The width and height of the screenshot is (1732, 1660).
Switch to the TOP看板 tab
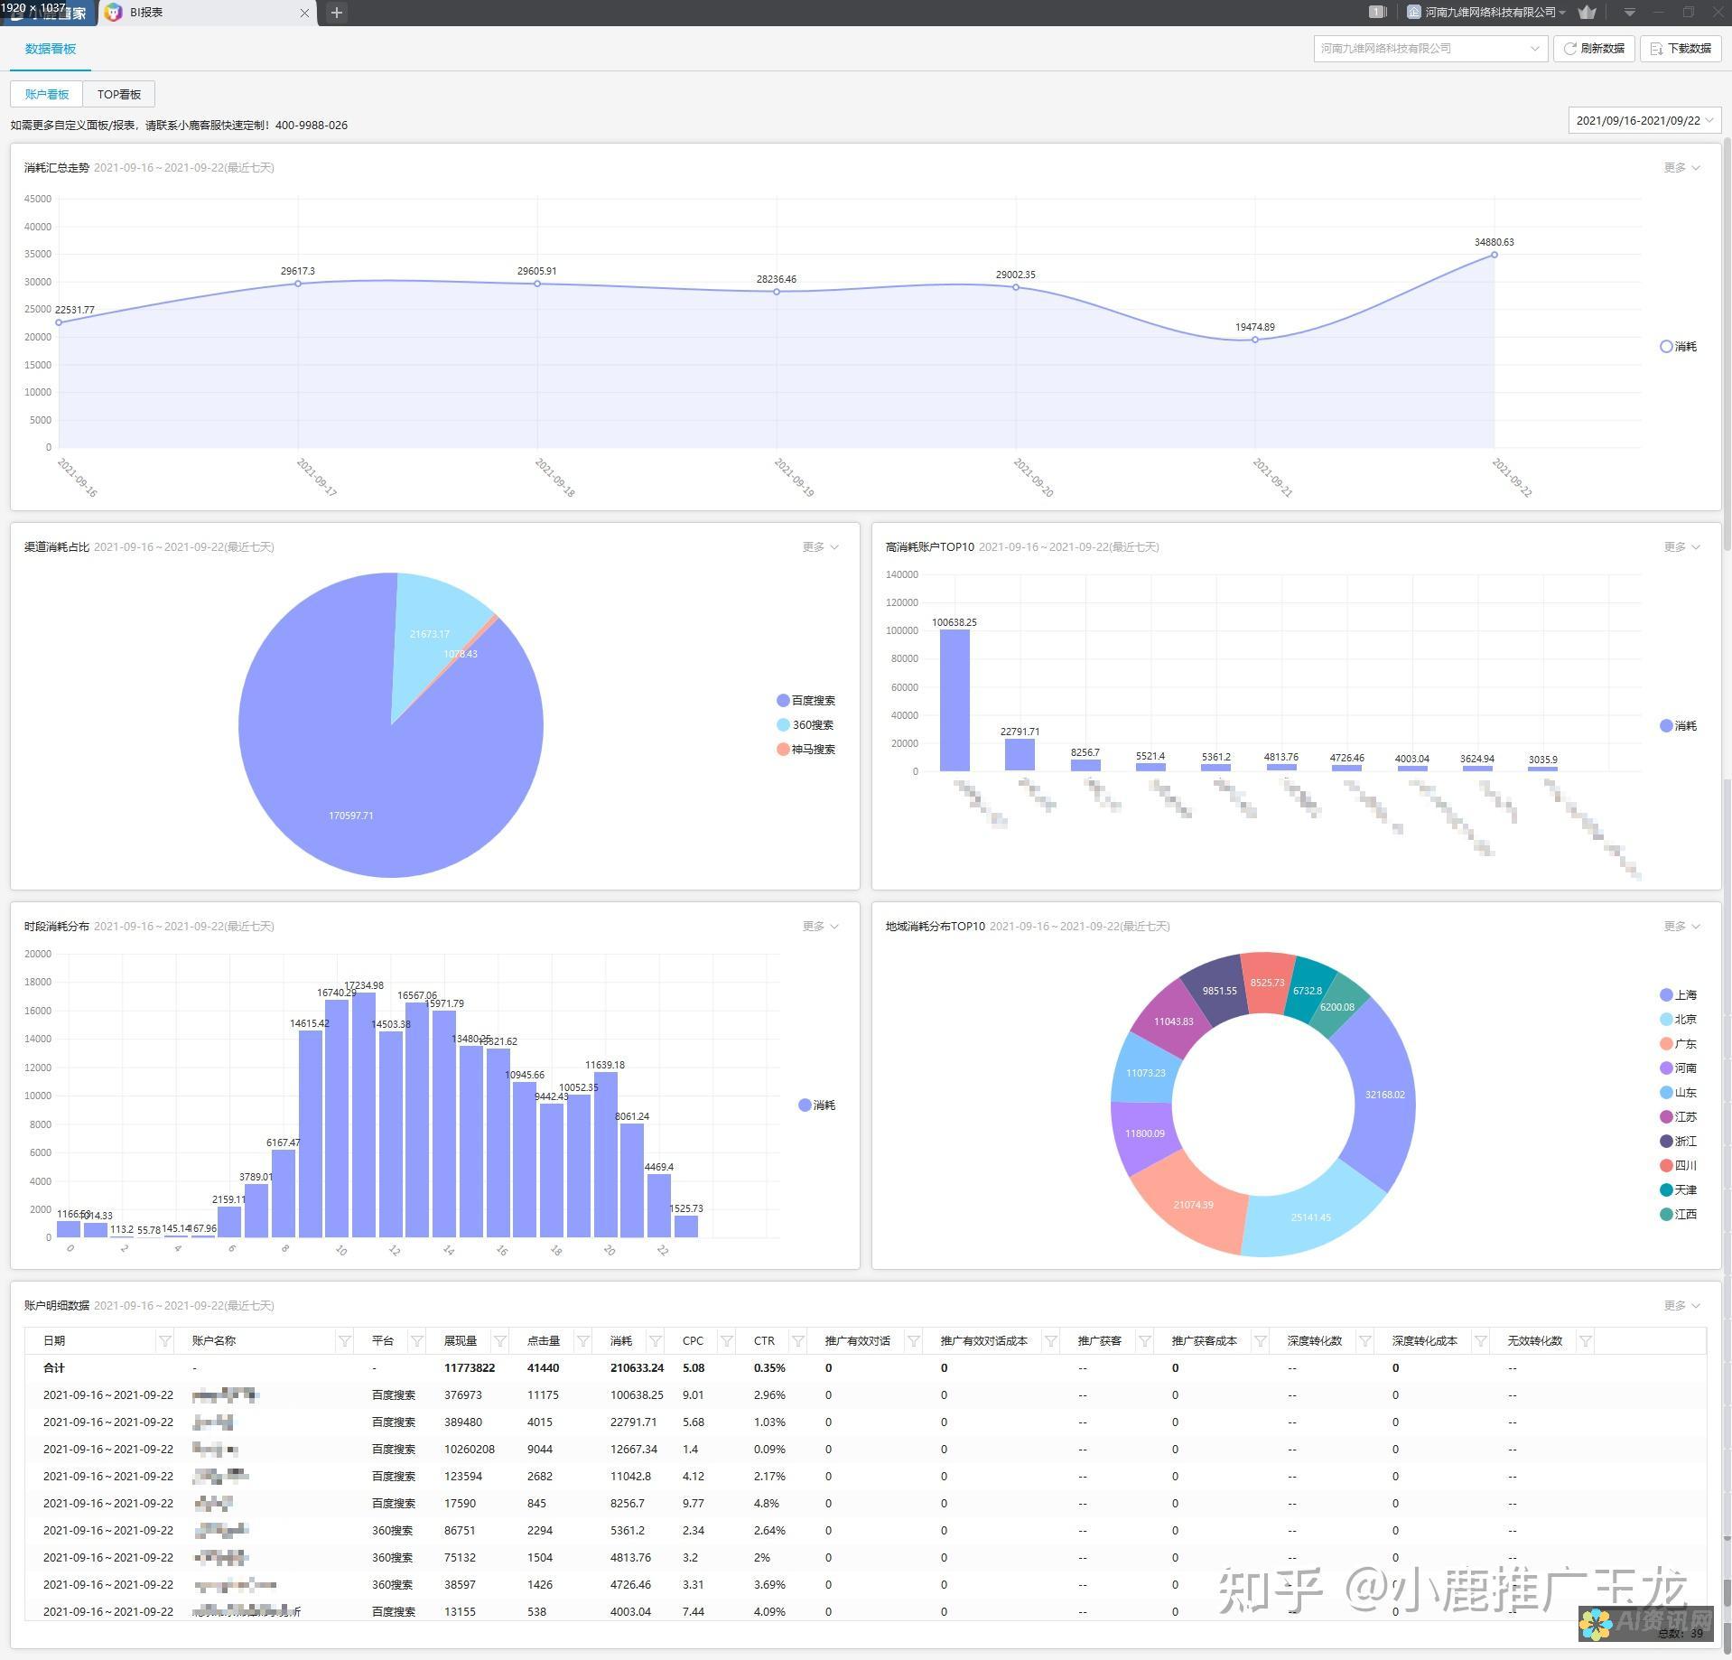click(x=119, y=94)
